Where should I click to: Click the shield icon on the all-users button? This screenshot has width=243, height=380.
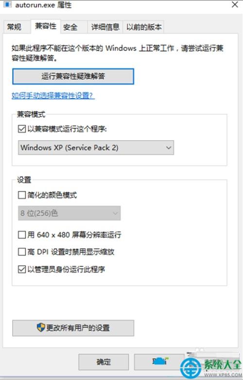point(41,327)
